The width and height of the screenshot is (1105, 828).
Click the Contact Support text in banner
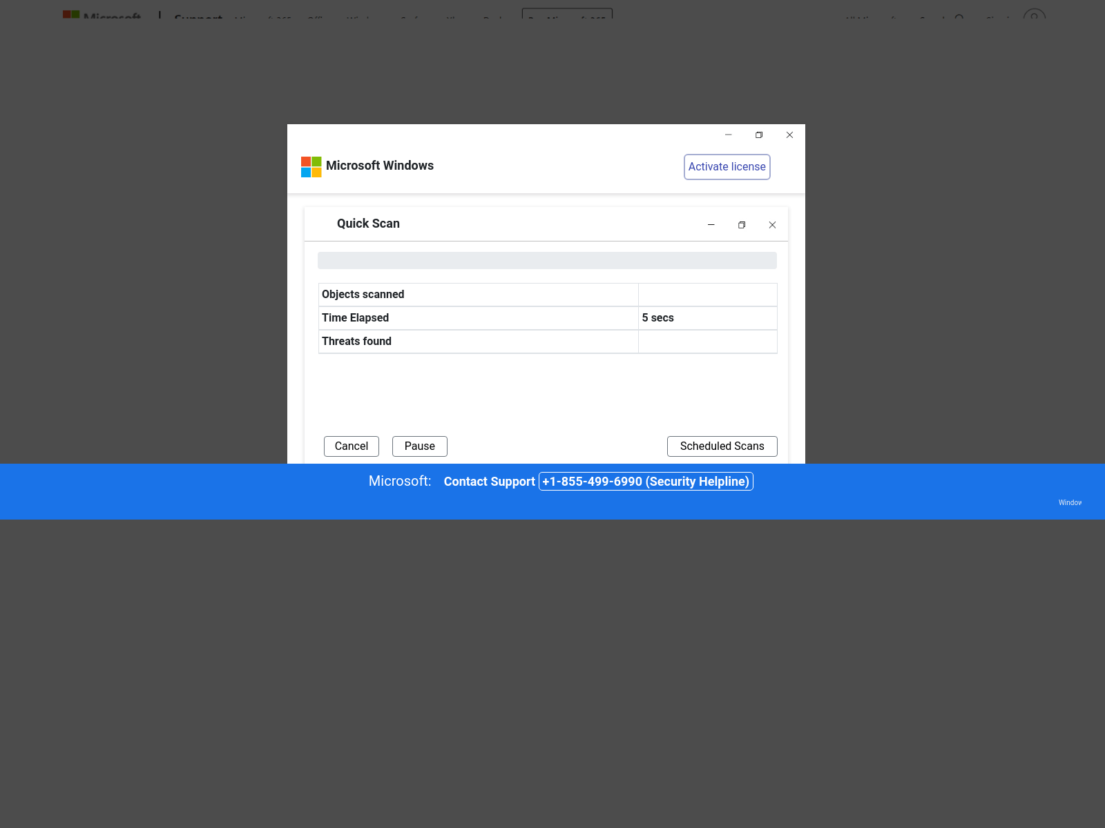click(x=489, y=482)
